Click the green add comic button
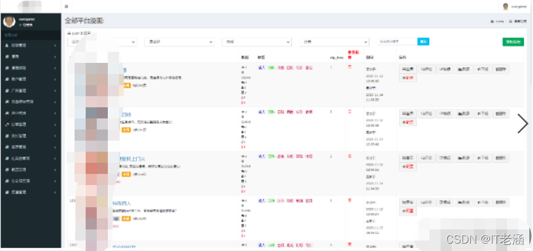Viewport: 533px width, 251px height. pos(513,42)
